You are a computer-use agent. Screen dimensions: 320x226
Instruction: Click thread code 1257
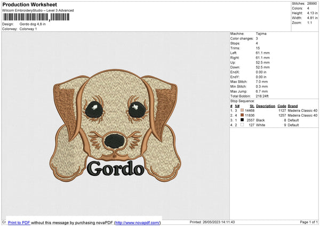point(282,116)
